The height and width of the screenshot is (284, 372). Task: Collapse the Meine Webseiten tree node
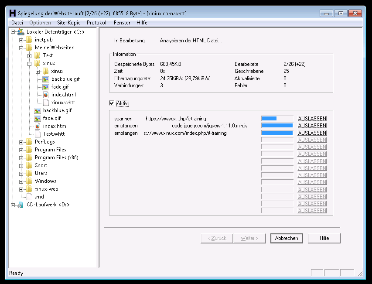(x=21, y=48)
